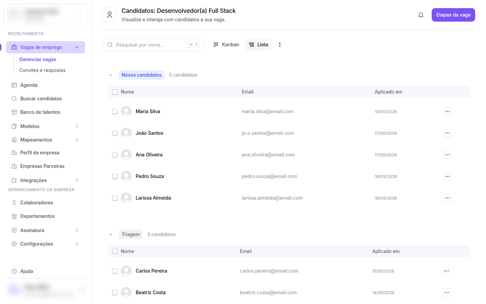The image size is (486, 304).
Task: Open more actions for Pedro Souza
Action: (x=448, y=176)
